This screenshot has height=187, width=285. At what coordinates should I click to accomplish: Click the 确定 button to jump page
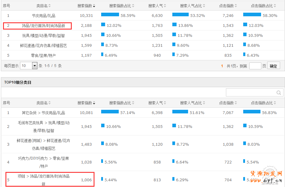click(273, 66)
